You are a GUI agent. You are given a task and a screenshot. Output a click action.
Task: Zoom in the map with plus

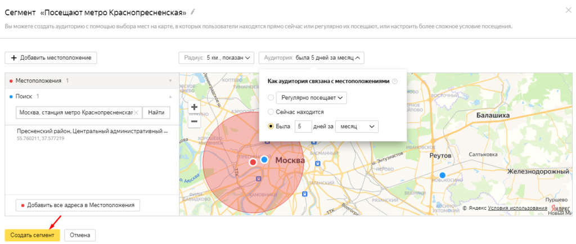194,107
